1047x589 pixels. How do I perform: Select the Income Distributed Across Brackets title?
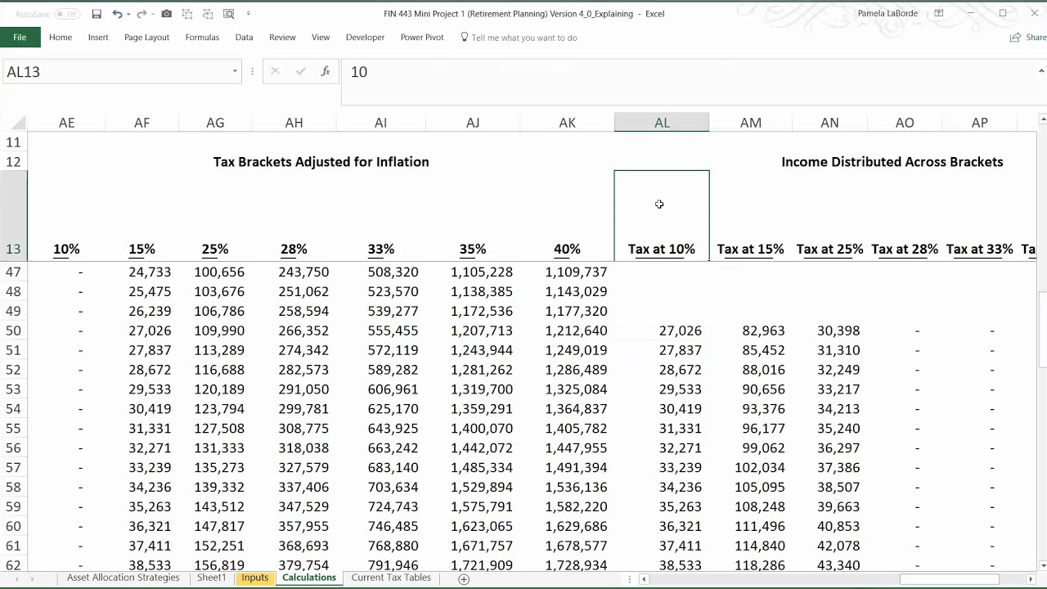tap(892, 162)
